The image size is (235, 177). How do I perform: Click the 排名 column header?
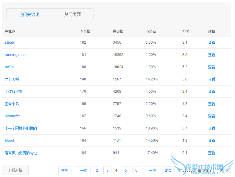(x=186, y=31)
